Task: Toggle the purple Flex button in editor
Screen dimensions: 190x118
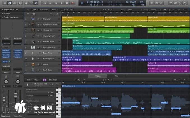Action: tap(45, 80)
